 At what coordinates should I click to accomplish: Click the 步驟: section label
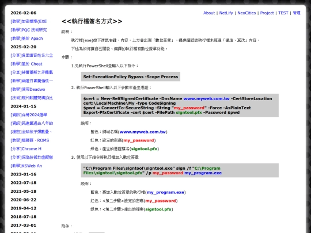pos(67,58)
